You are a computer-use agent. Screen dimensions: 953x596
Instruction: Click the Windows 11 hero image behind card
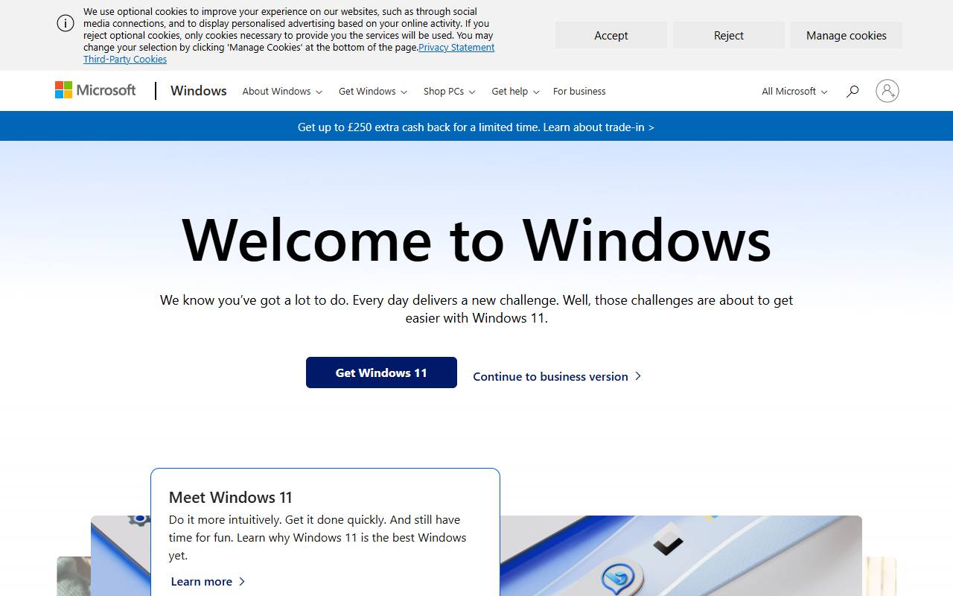point(681,556)
